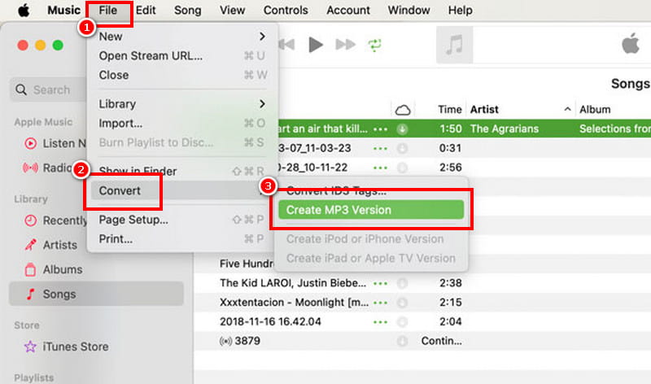651x384 pixels.
Task: Open more options for The Kid LAROI song
Action: (380, 283)
